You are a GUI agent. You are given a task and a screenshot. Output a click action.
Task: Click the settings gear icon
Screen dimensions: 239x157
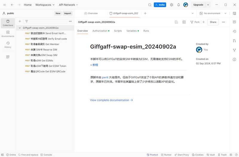click(x=171, y=5)
